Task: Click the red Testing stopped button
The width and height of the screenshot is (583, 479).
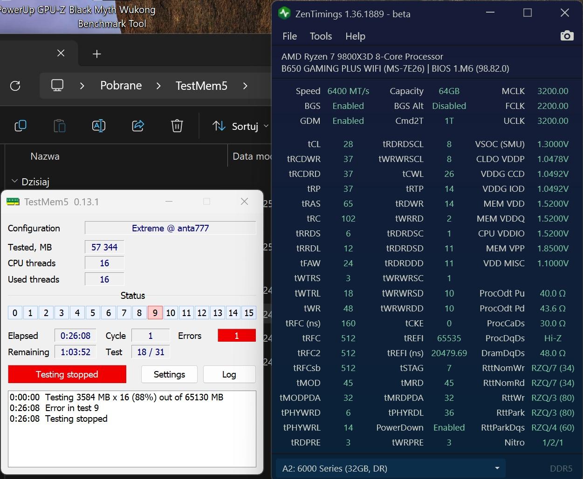Action: click(67, 374)
